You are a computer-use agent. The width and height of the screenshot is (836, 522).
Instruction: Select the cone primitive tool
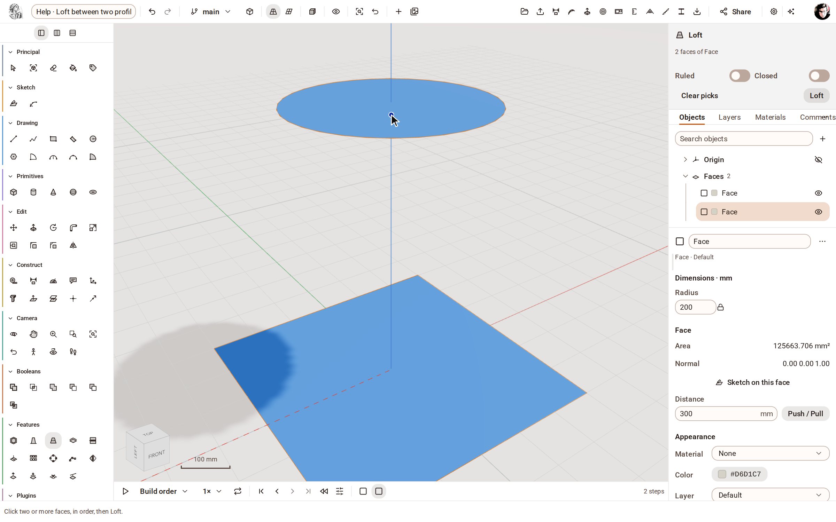[x=53, y=192]
